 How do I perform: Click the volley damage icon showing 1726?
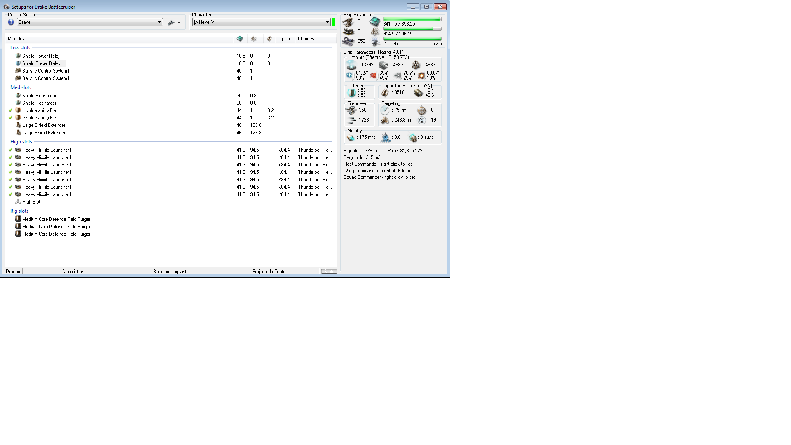[x=351, y=120]
